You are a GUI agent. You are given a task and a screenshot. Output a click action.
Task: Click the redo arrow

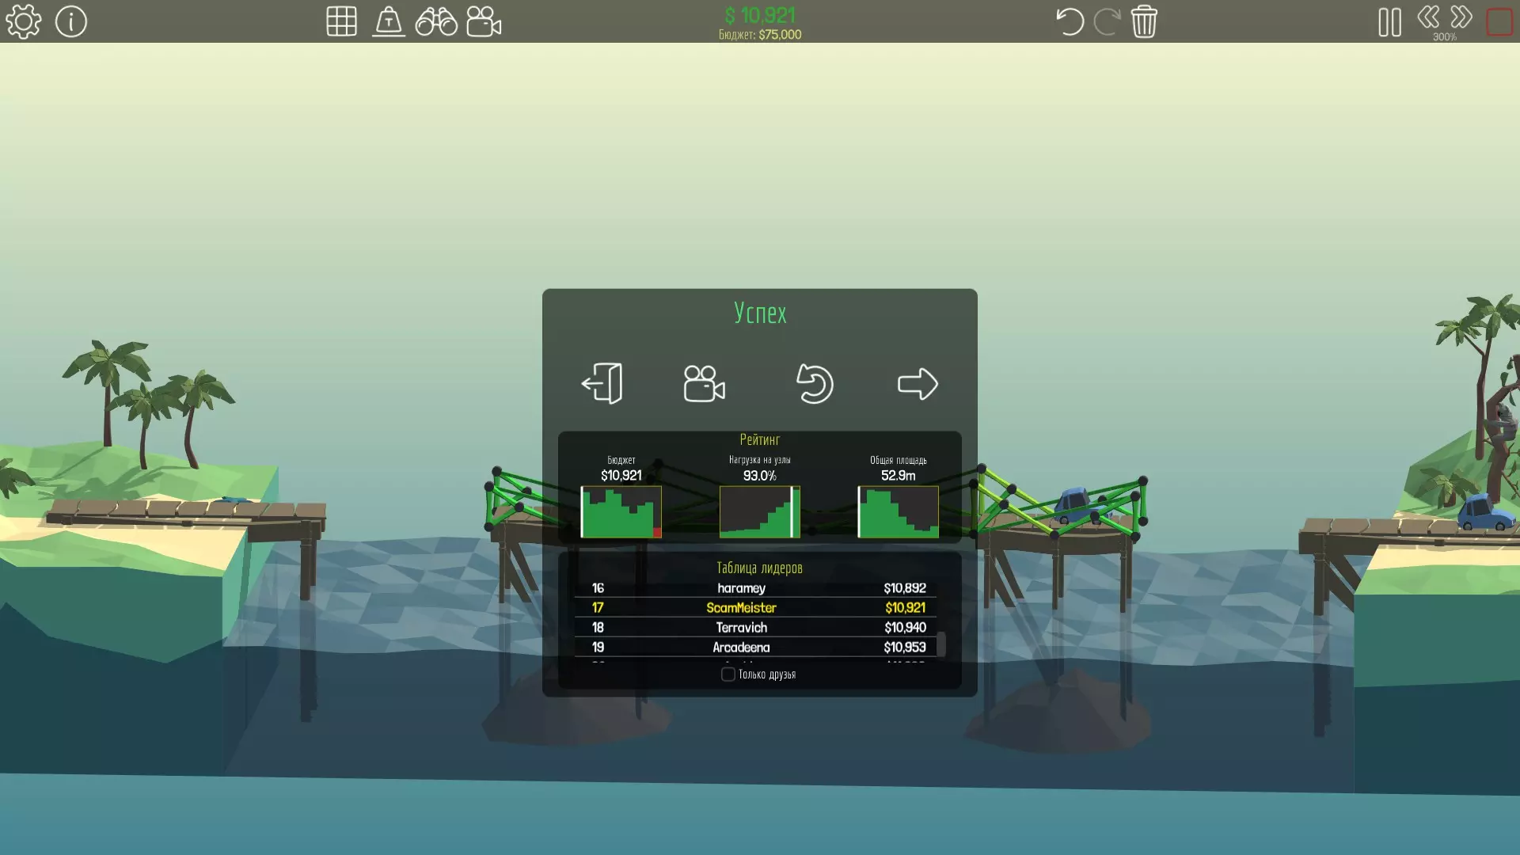coord(1106,21)
